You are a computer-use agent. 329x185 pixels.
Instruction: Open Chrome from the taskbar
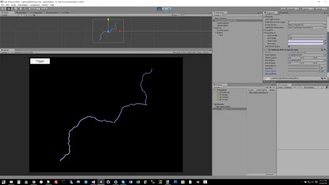[33, 182]
